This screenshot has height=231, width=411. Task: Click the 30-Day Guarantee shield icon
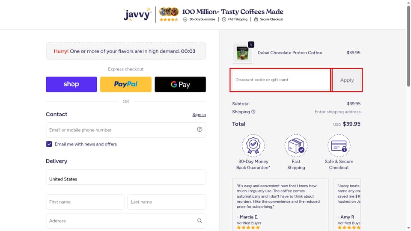185,19
